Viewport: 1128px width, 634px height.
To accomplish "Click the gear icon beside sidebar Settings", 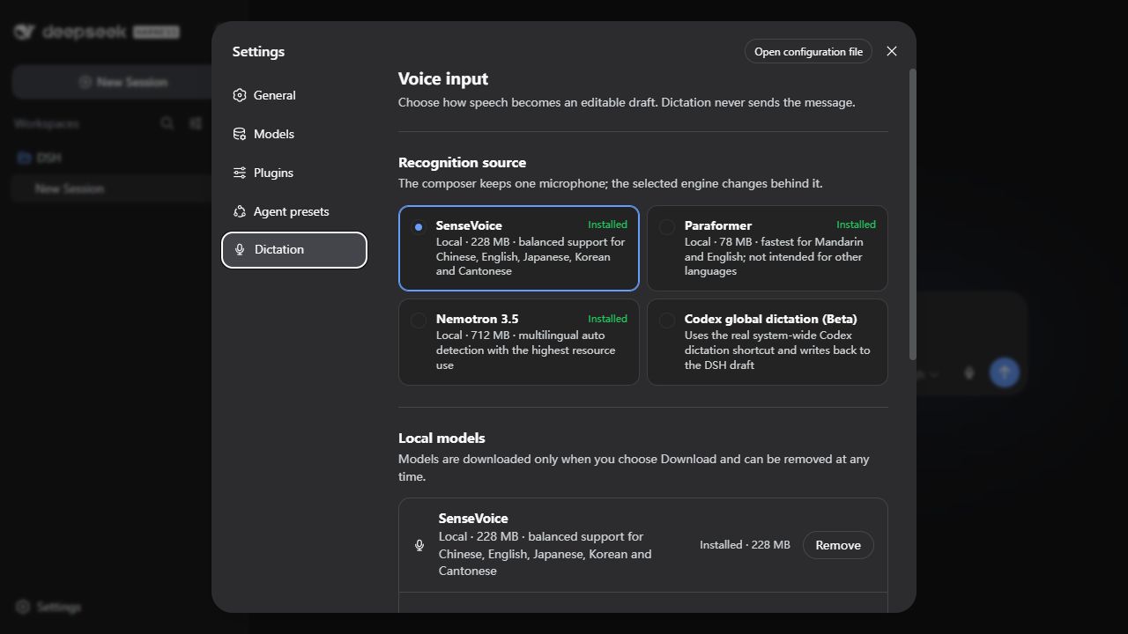I will coord(23,607).
